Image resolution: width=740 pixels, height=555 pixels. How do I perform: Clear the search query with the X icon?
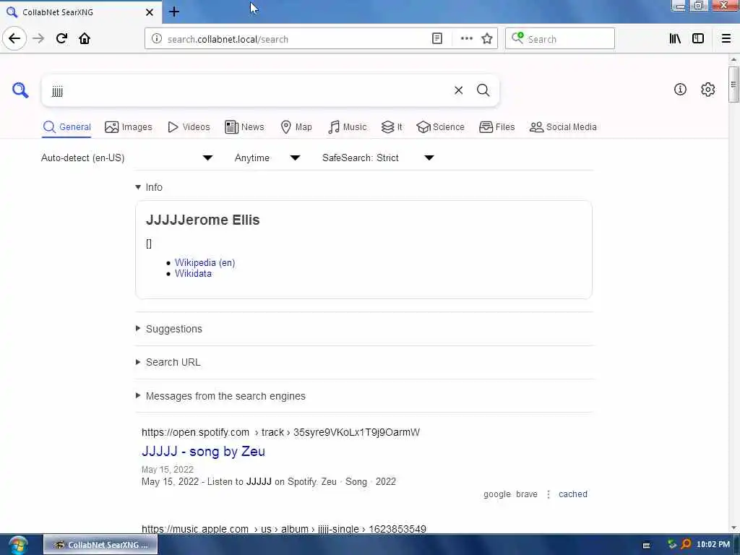pos(458,90)
